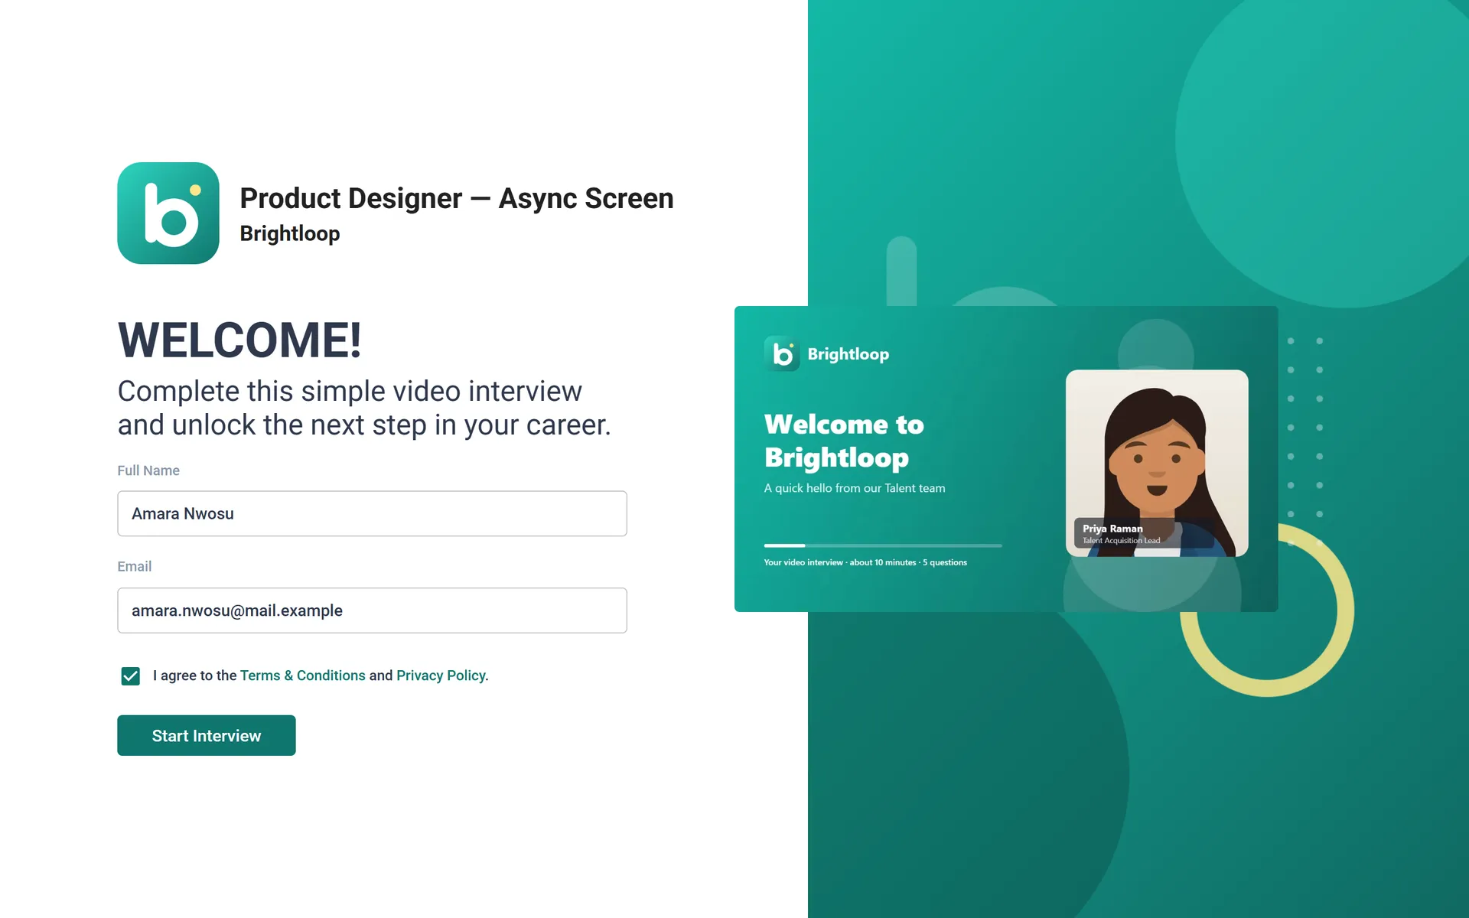Click the Brightloop logo icon beside job title

168,213
